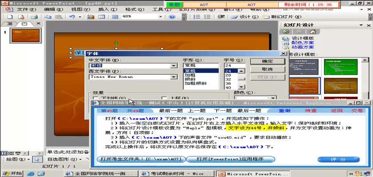Select the arrow Select Objects tool
373x177 pixels.
pyautogui.click(x=37, y=159)
